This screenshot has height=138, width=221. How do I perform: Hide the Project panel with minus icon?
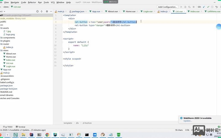pyautogui.click(x=51, y=11)
